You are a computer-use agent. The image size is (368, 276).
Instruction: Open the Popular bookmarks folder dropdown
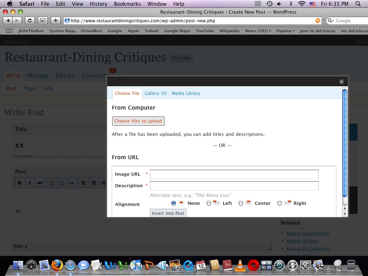[285, 31]
